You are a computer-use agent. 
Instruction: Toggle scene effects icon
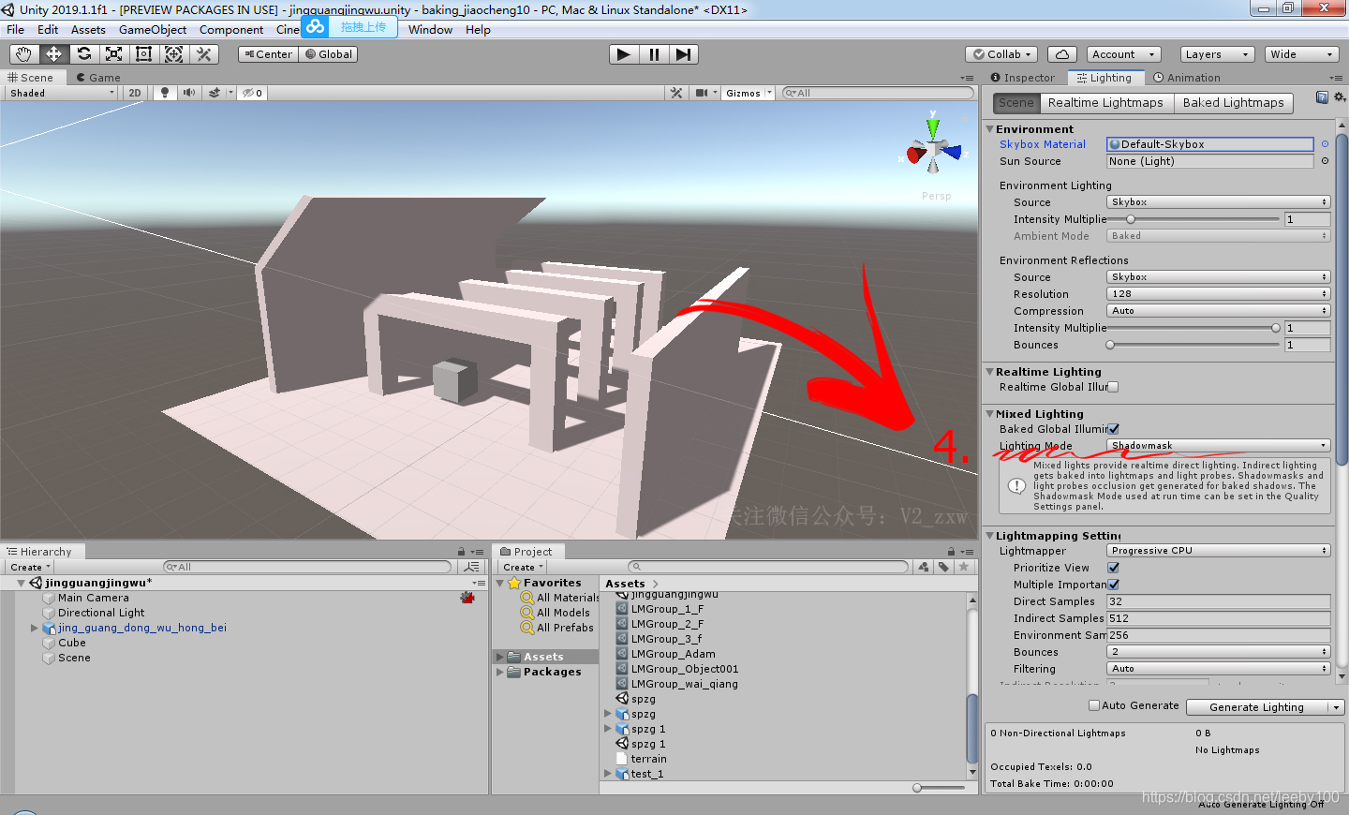[x=215, y=93]
